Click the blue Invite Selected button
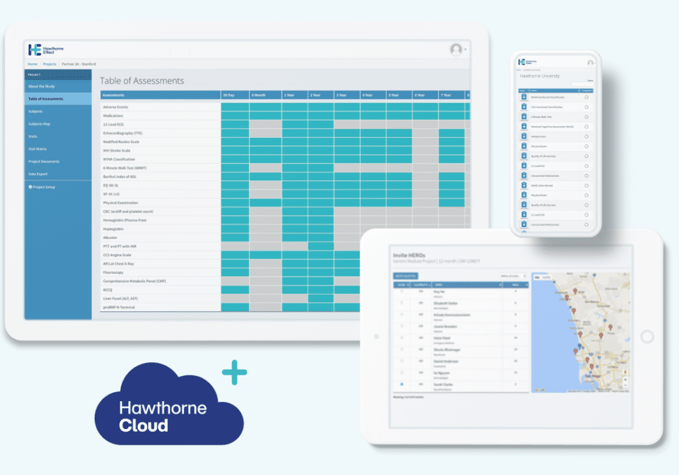 tap(405, 276)
